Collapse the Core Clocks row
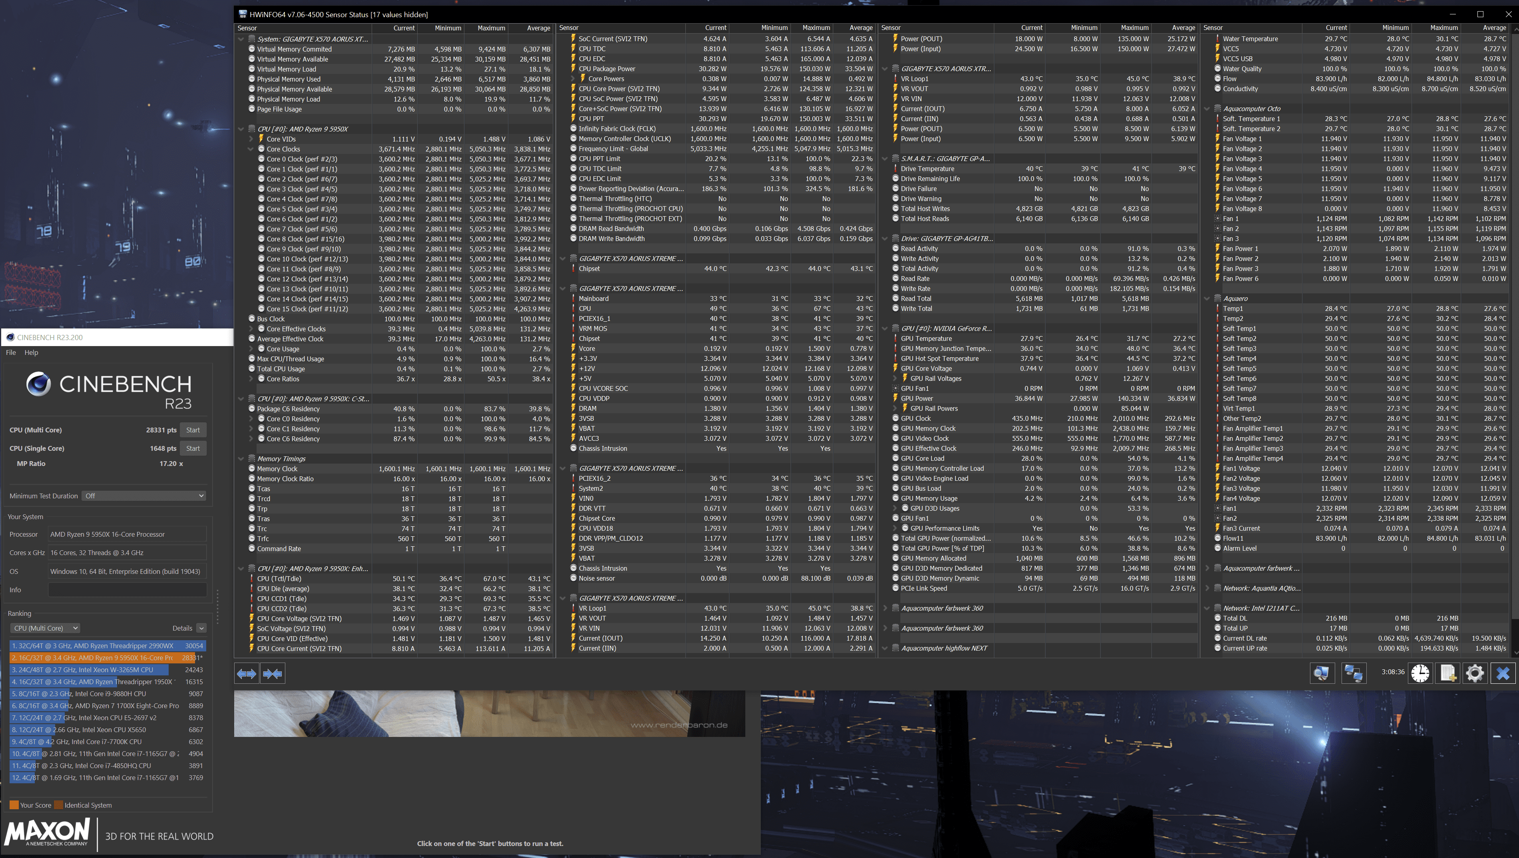 pyautogui.click(x=251, y=149)
